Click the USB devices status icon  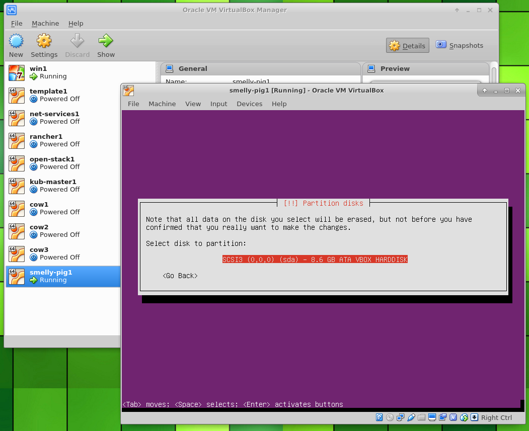411,417
